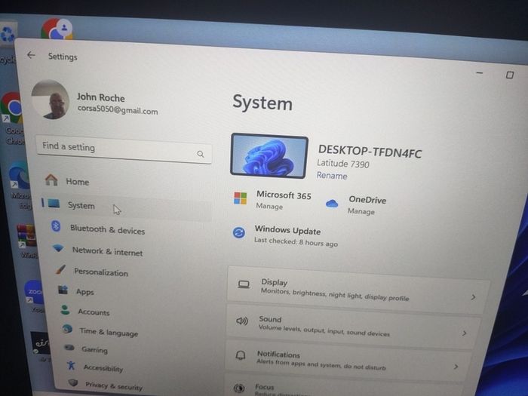Open Recycle Bin on desktop

(x=8, y=42)
